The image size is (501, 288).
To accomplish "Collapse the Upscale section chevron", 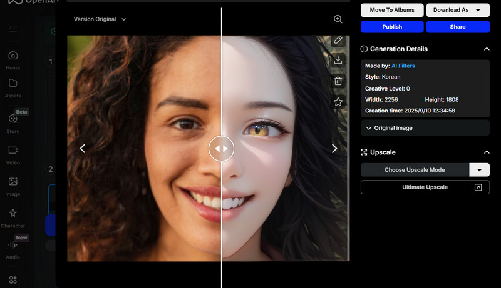I will click(487, 152).
